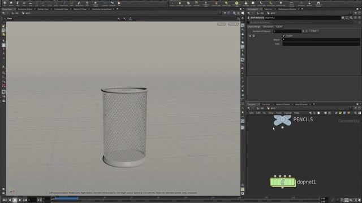This screenshot has width=362, height=203.
Task: Select the Grid shelf tool
Action: pos(30,3)
